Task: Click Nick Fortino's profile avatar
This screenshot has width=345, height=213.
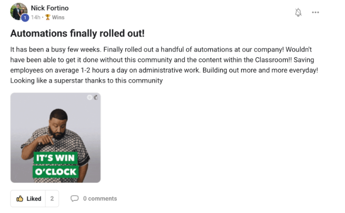Action: 19,12
